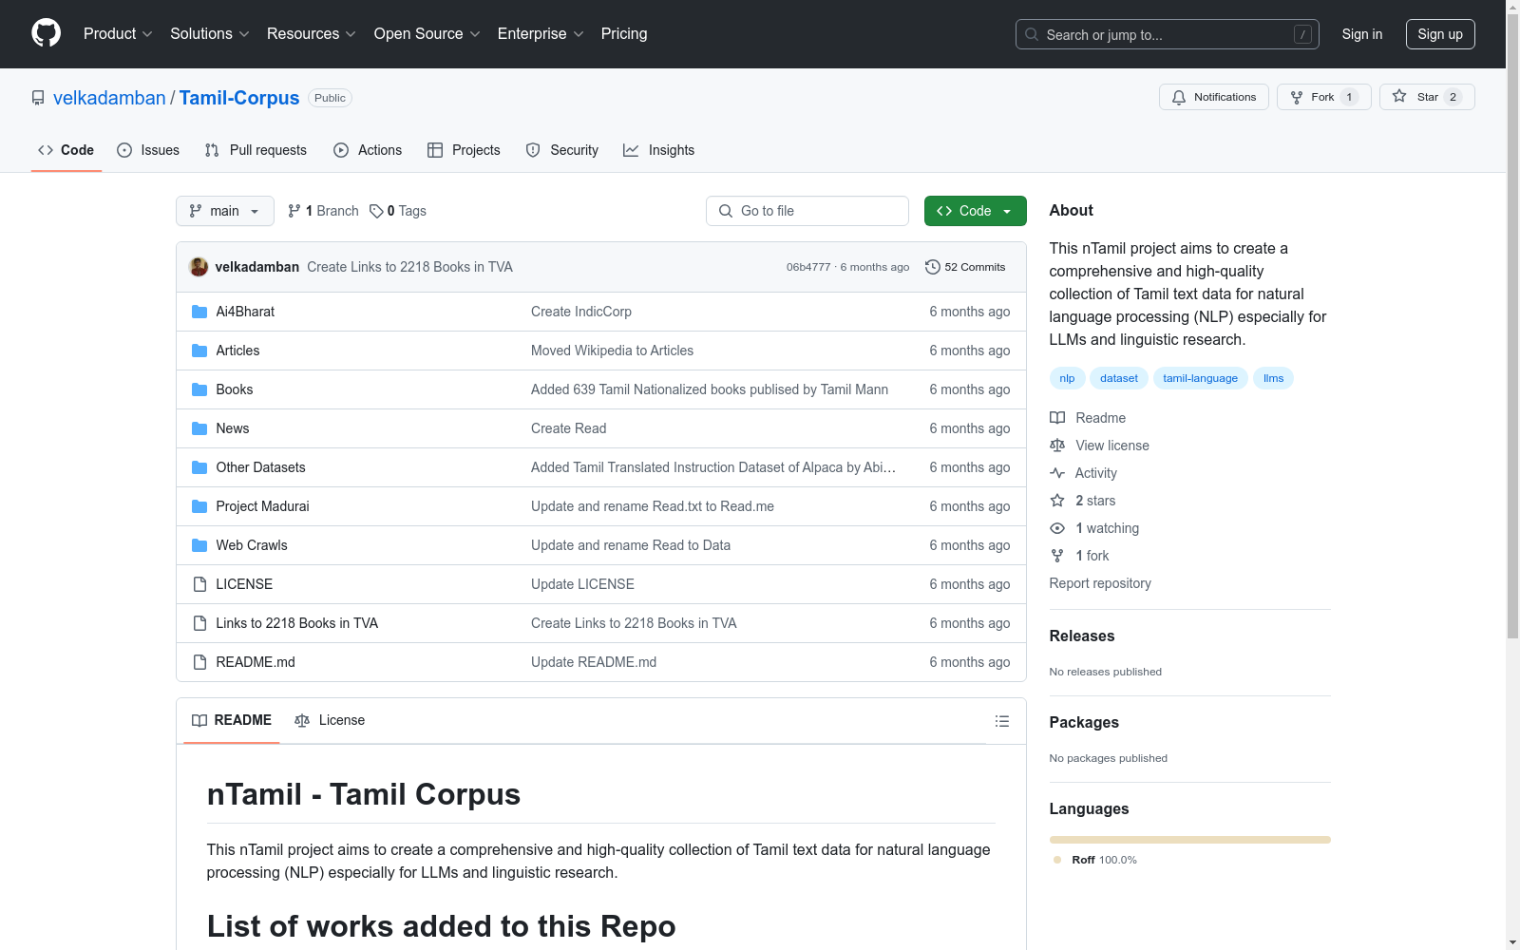Viewport: 1520px width, 950px height.
Task: Switch to the Issues tab
Action: pos(148,150)
